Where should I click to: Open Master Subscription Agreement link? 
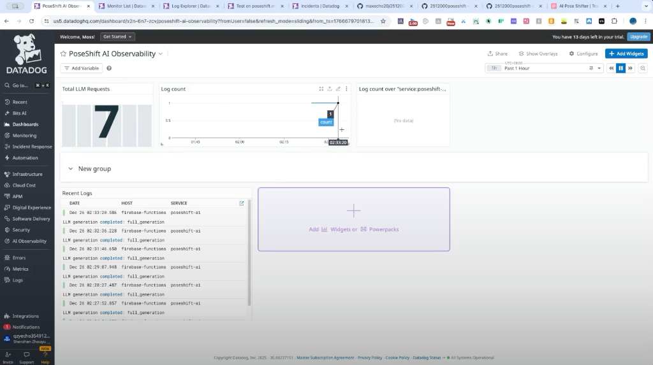(x=325, y=357)
